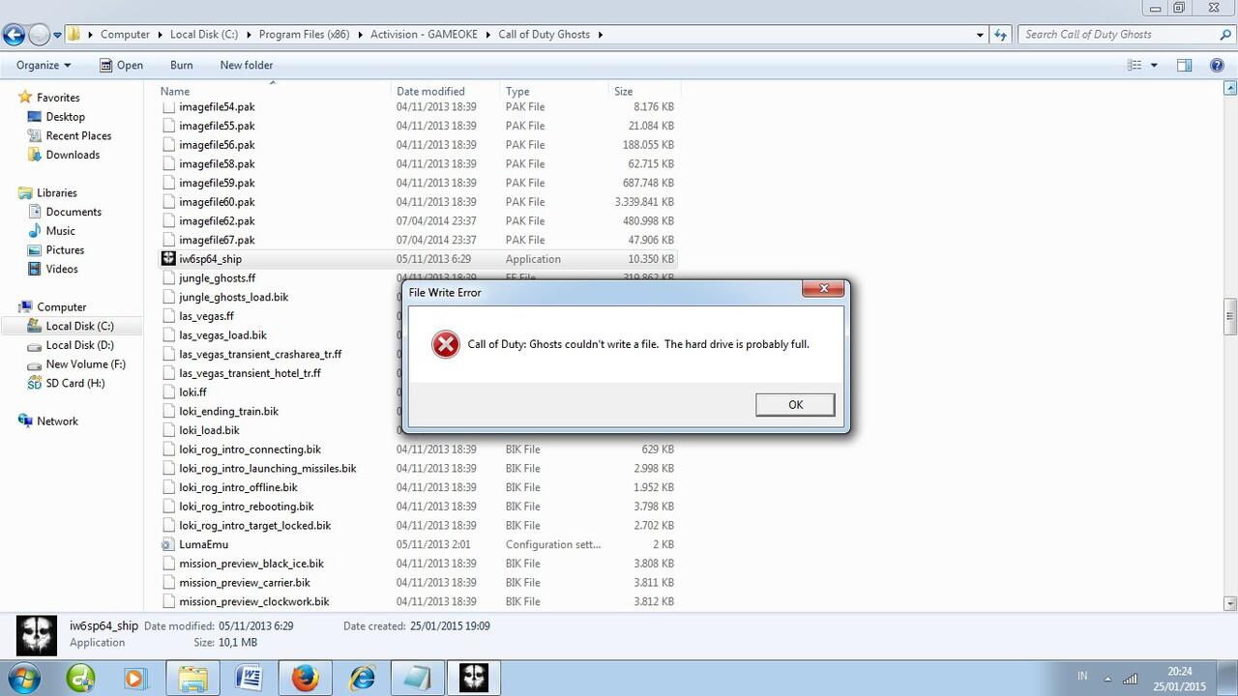Open Recent Places in Favorites
This screenshot has width=1238, height=696.
pos(78,136)
